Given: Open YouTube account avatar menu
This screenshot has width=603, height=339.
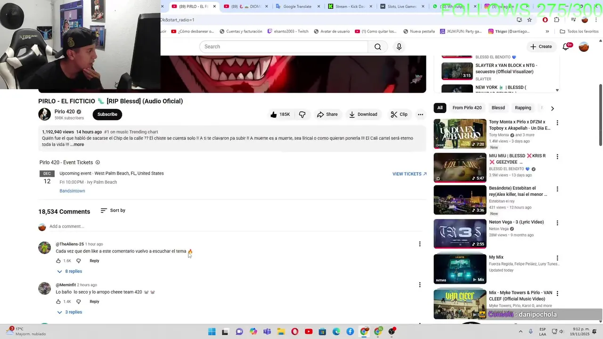Looking at the screenshot, I should click(584, 47).
